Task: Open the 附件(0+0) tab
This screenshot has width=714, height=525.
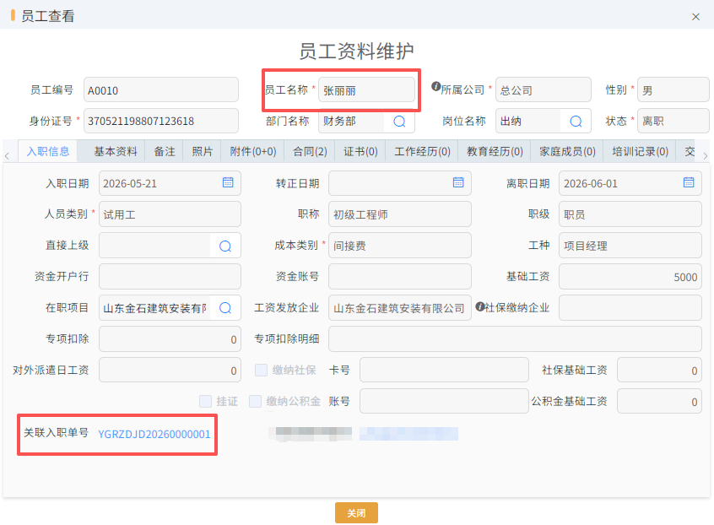Action: tap(252, 151)
